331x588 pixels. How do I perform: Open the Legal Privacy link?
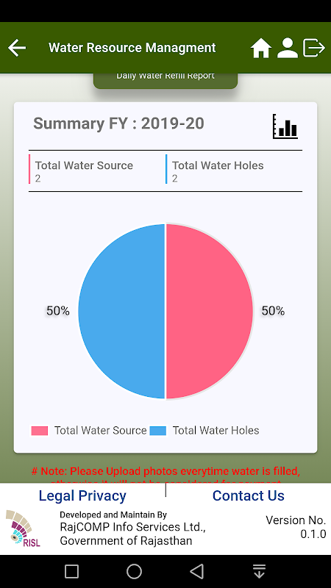82,495
